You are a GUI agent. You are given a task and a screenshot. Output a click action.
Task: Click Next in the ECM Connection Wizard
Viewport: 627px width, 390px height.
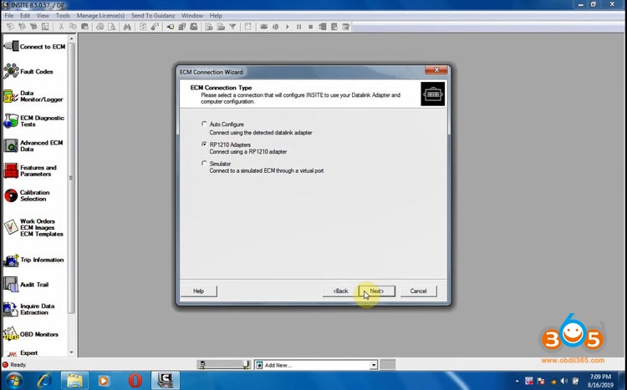click(x=377, y=291)
